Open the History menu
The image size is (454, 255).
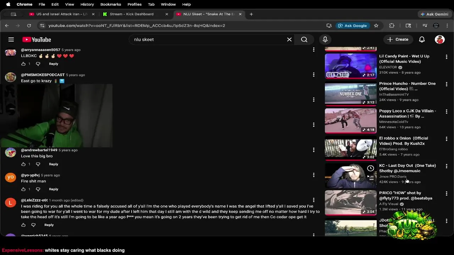[x=87, y=4]
